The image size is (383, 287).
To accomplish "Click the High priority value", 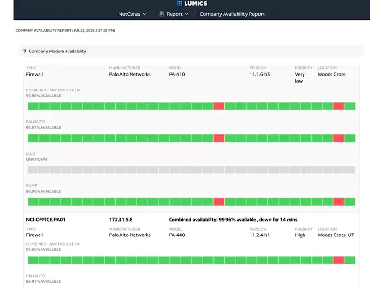I will point(300,235).
